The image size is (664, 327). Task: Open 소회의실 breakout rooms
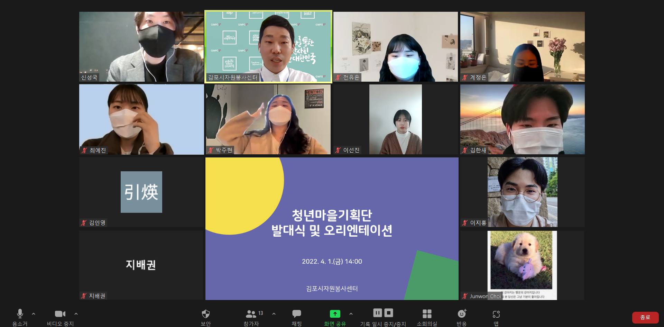point(427,314)
